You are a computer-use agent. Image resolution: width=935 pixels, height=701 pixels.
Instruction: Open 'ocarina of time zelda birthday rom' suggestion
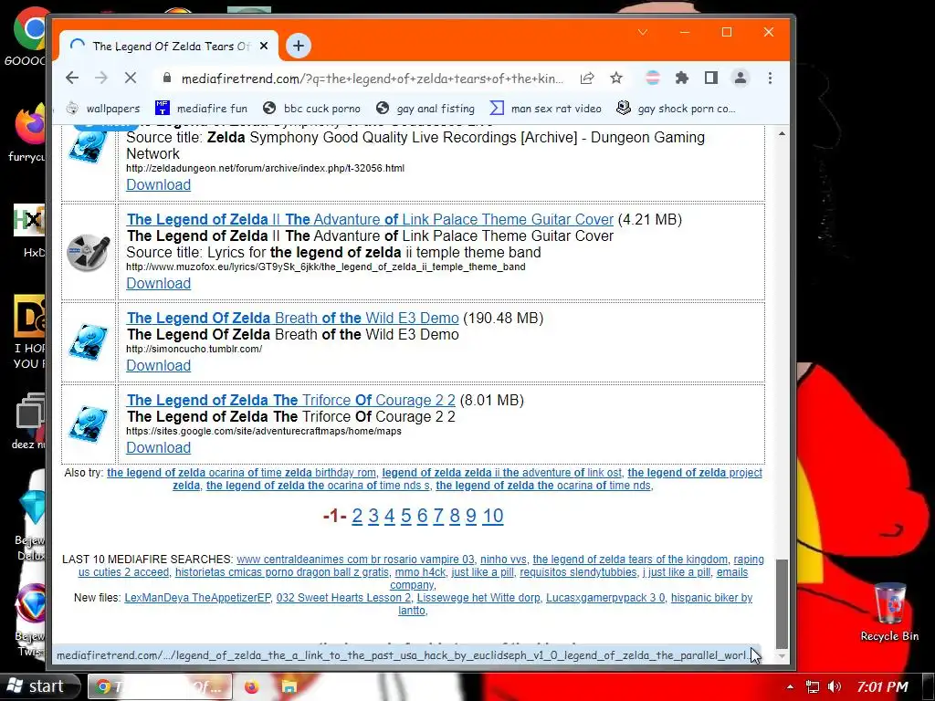click(241, 473)
